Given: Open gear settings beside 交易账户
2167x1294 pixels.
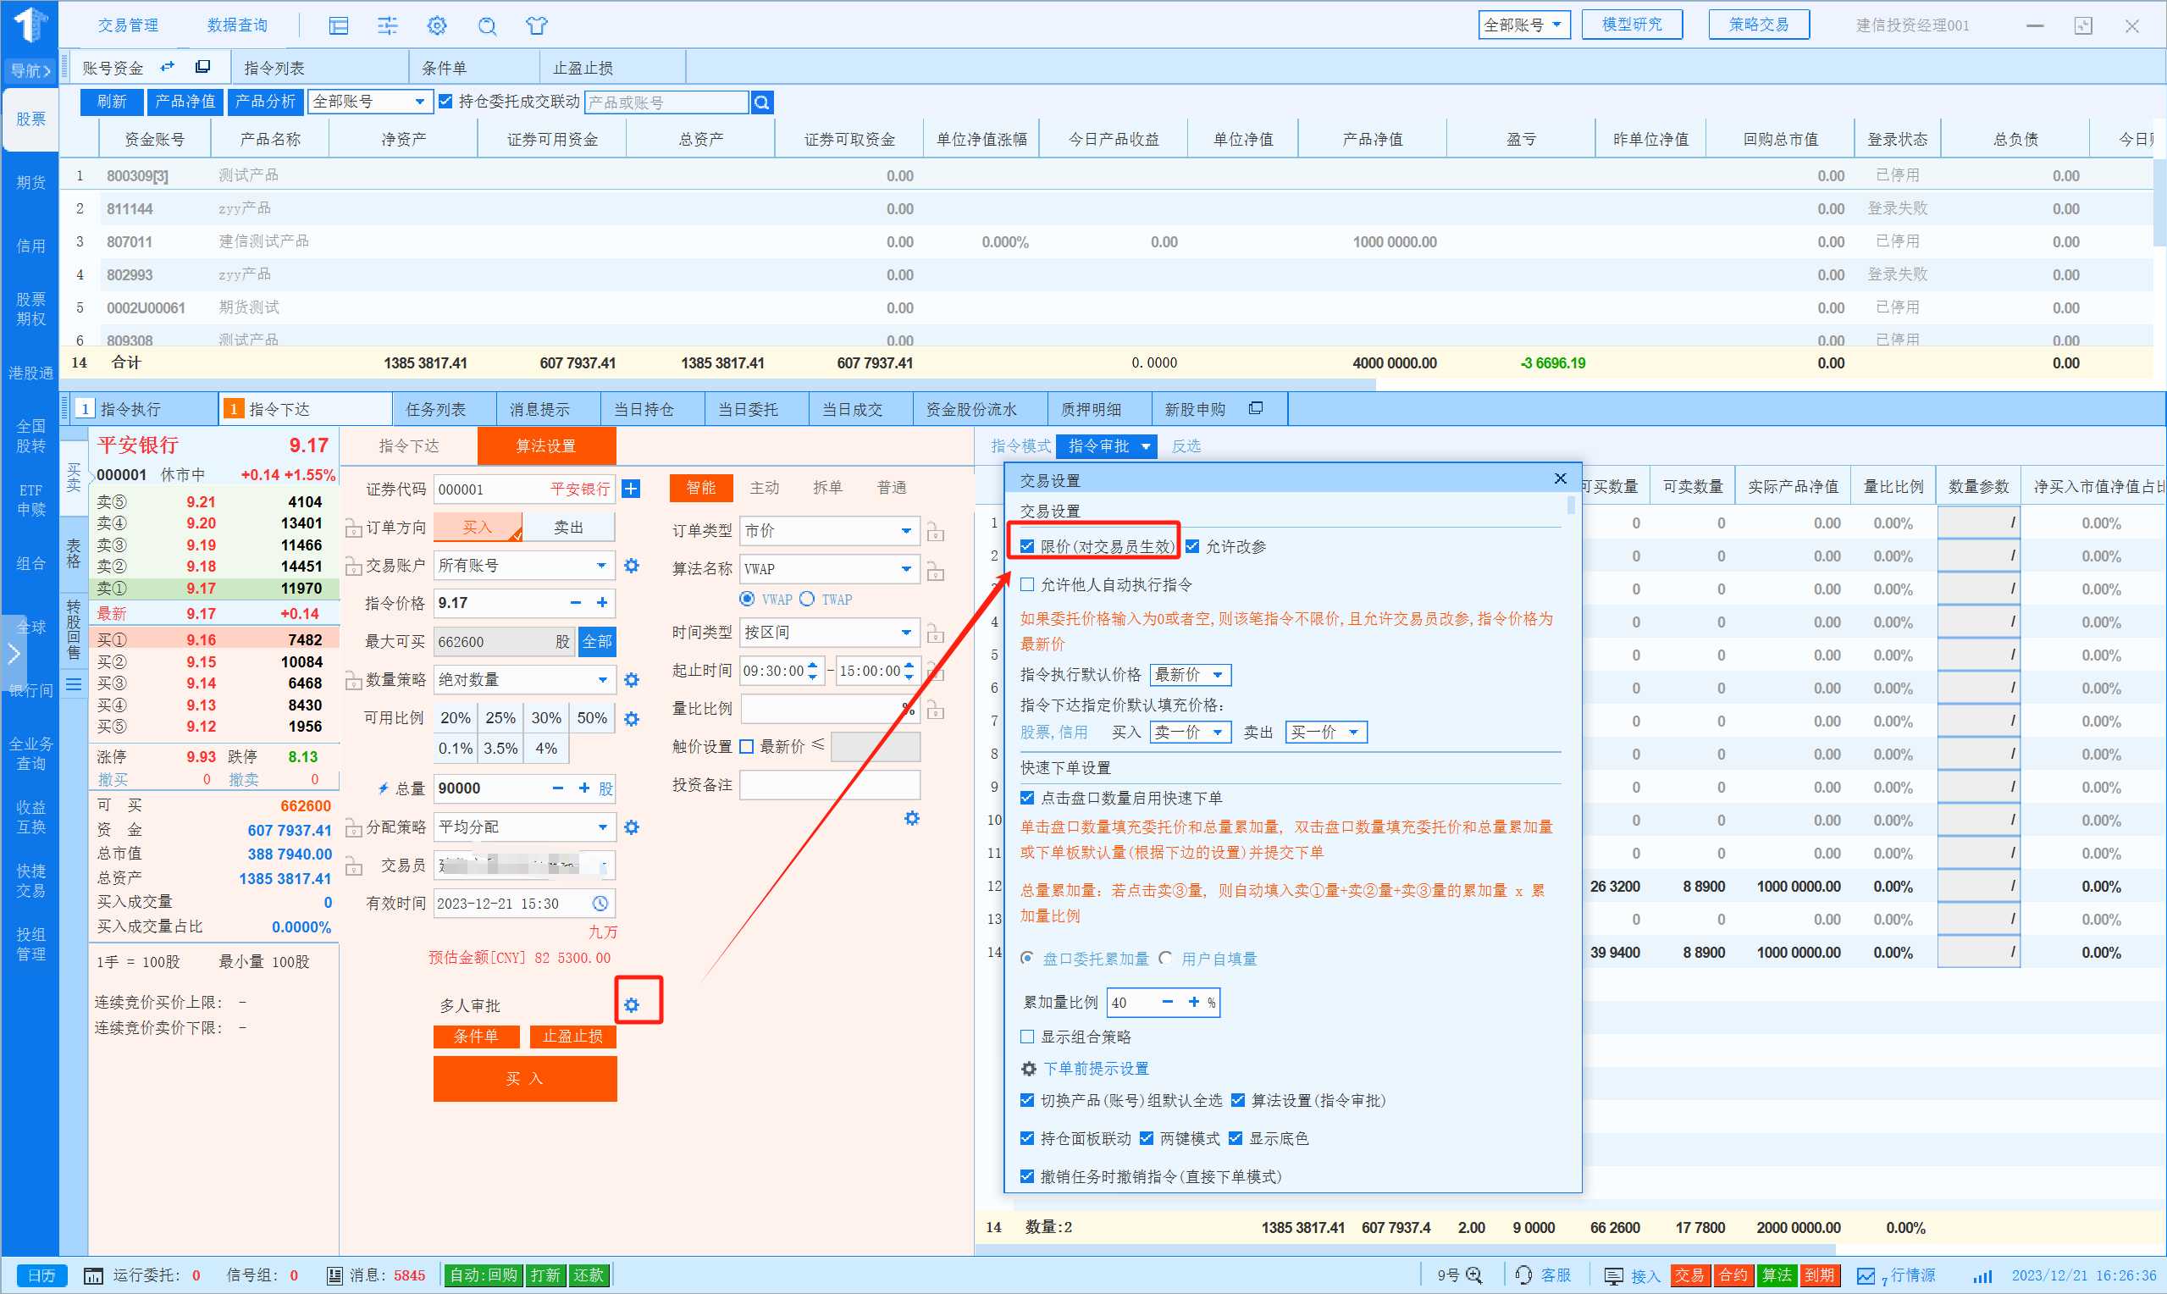Looking at the screenshot, I should (x=632, y=566).
